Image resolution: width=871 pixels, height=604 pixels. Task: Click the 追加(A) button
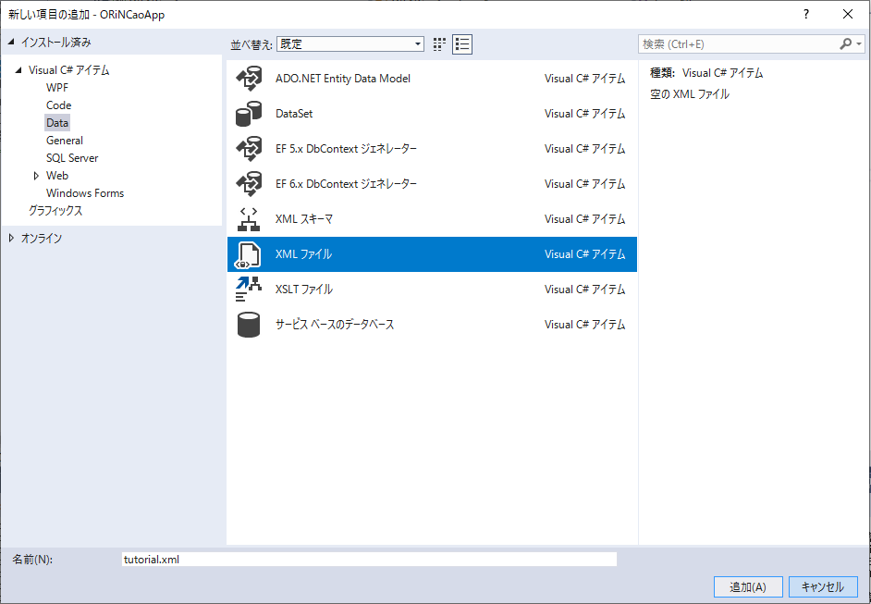[x=748, y=586]
